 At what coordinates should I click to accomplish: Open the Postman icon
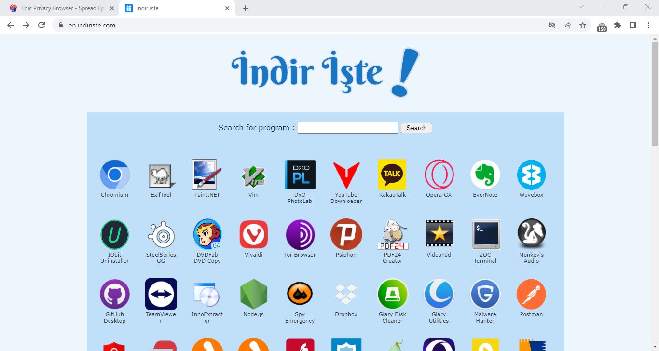pyautogui.click(x=531, y=294)
